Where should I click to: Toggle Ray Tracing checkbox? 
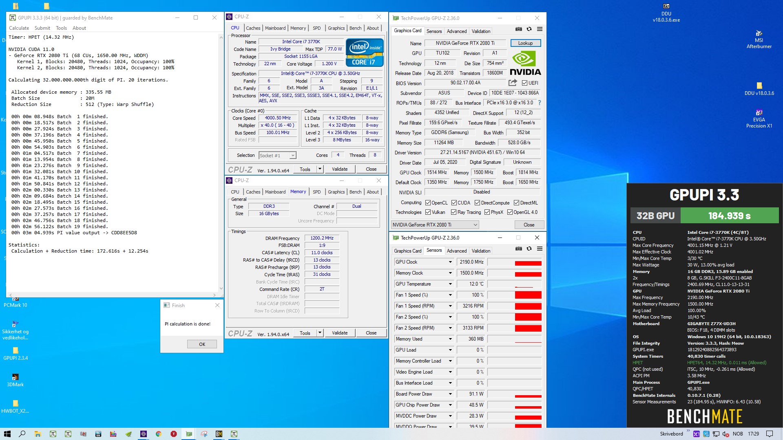tap(453, 212)
